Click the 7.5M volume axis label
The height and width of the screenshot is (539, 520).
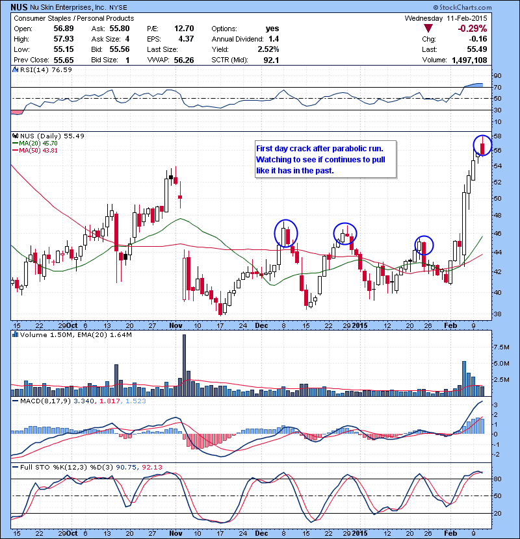click(x=501, y=347)
